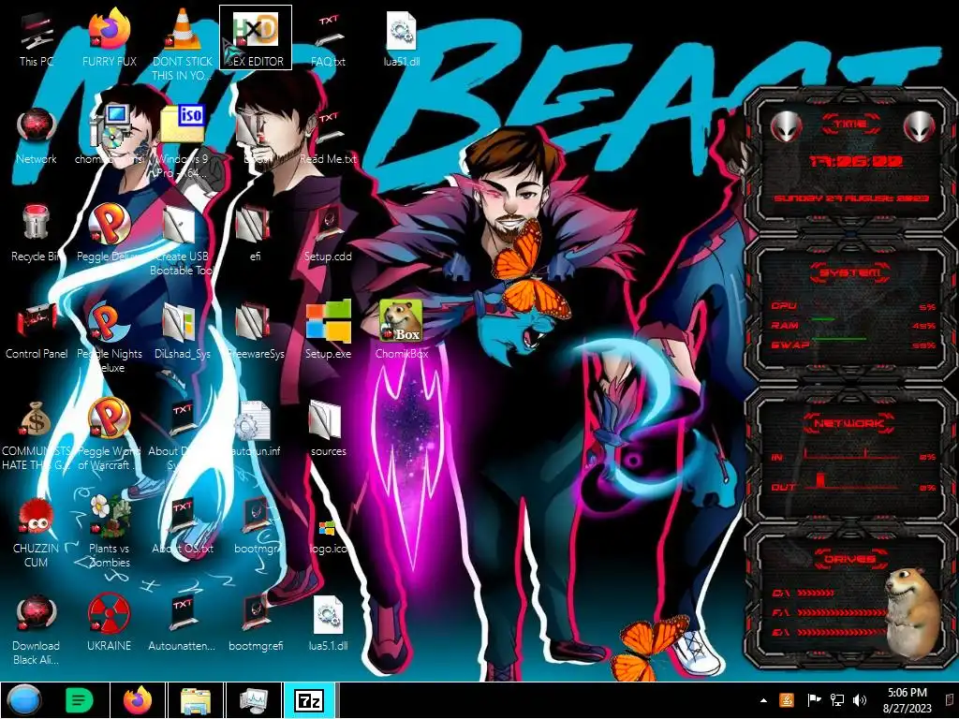Screen dimensions: 959x719
Task: Select the bootmgr file icon
Action: [255, 526]
